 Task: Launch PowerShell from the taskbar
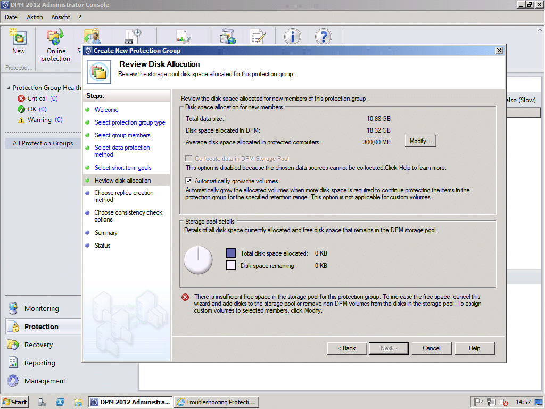pyautogui.click(x=60, y=402)
